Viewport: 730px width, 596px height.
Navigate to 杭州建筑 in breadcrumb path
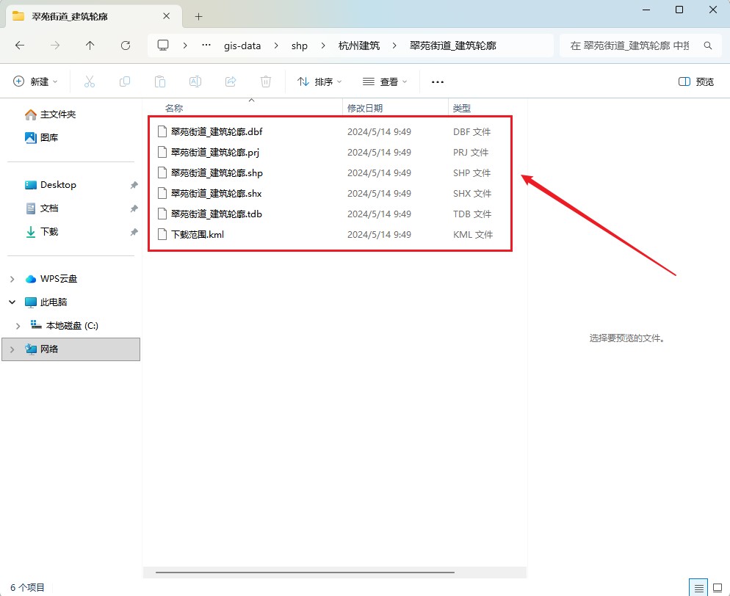[359, 46]
